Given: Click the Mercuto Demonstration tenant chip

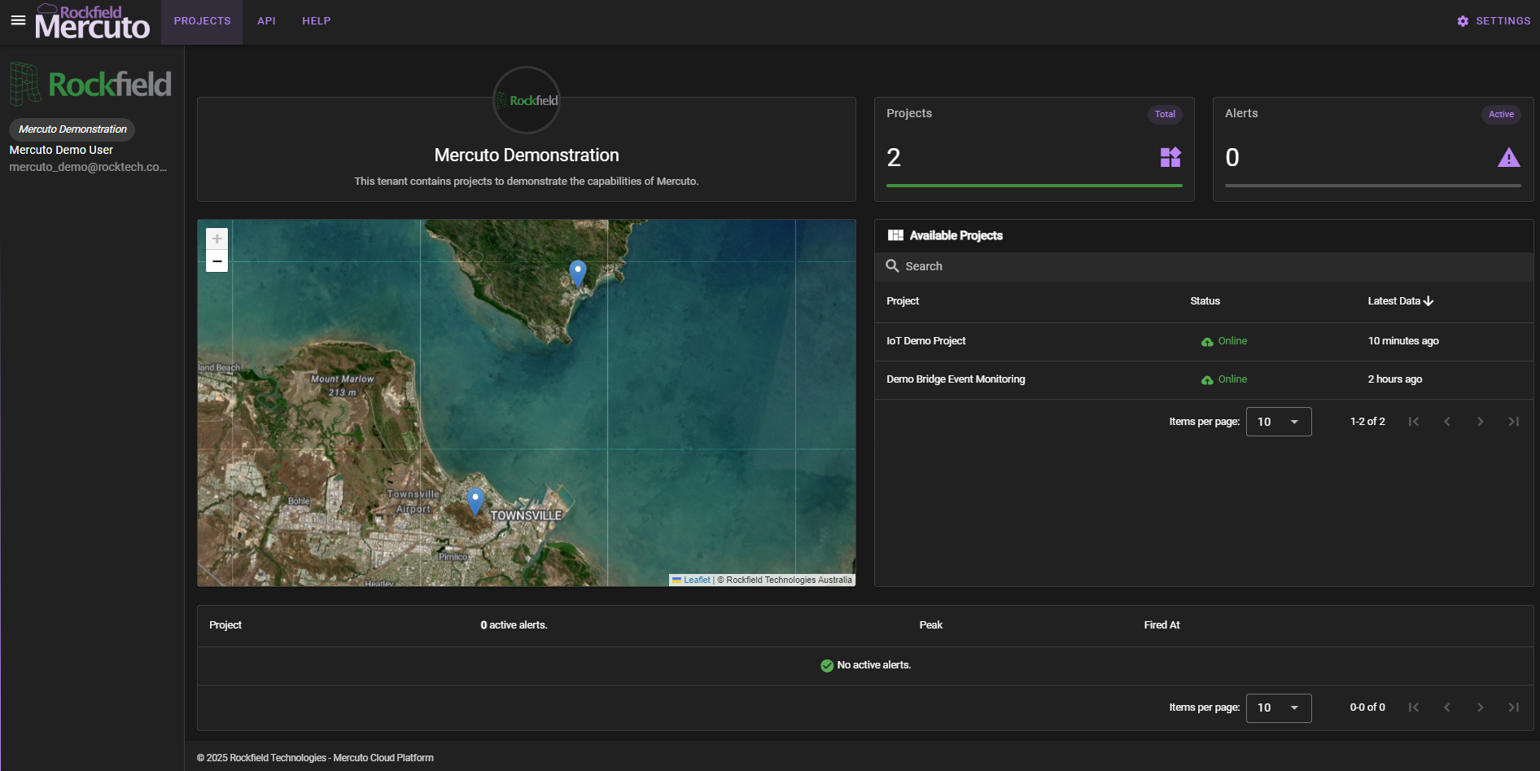Looking at the screenshot, I should (x=72, y=129).
